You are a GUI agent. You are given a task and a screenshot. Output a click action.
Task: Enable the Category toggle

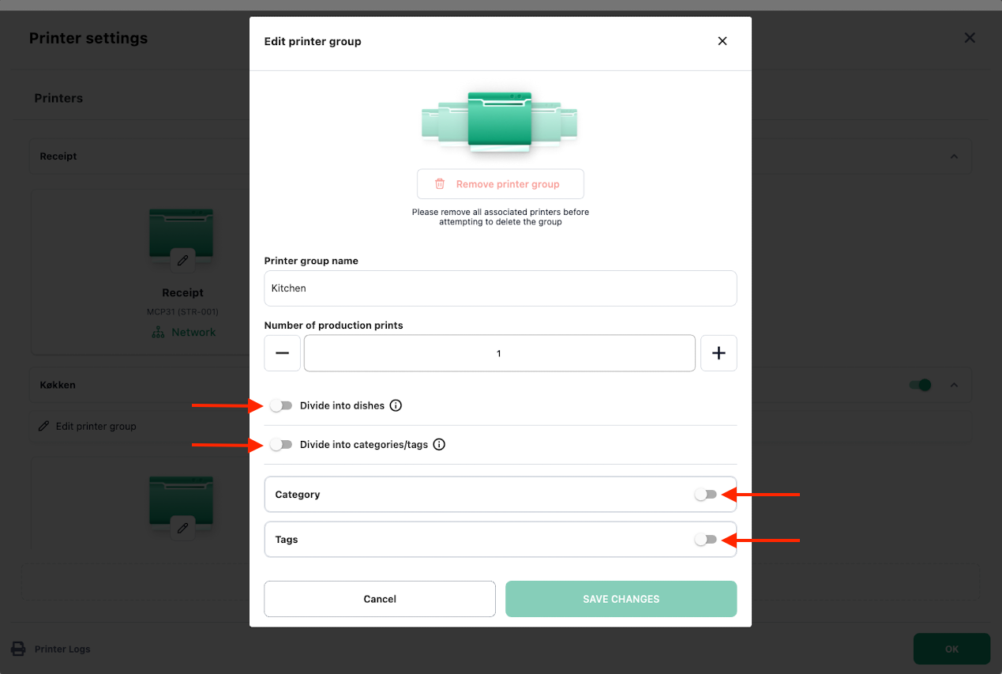click(705, 495)
